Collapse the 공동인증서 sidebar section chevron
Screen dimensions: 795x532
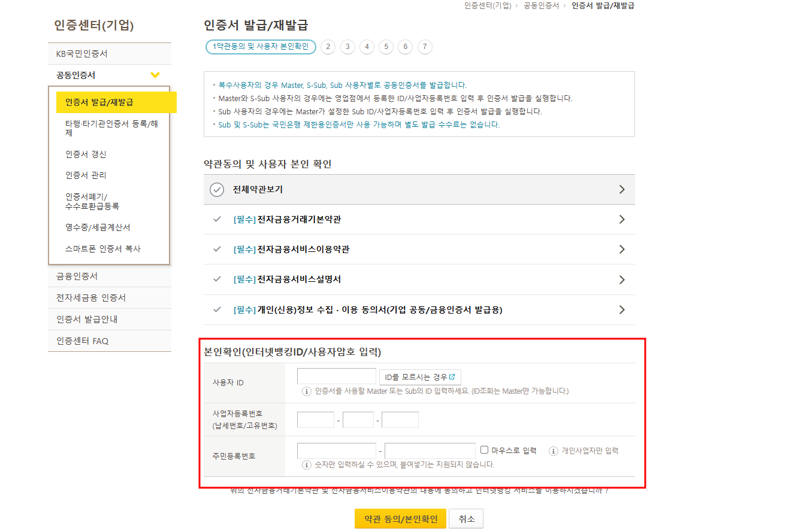point(156,75)
